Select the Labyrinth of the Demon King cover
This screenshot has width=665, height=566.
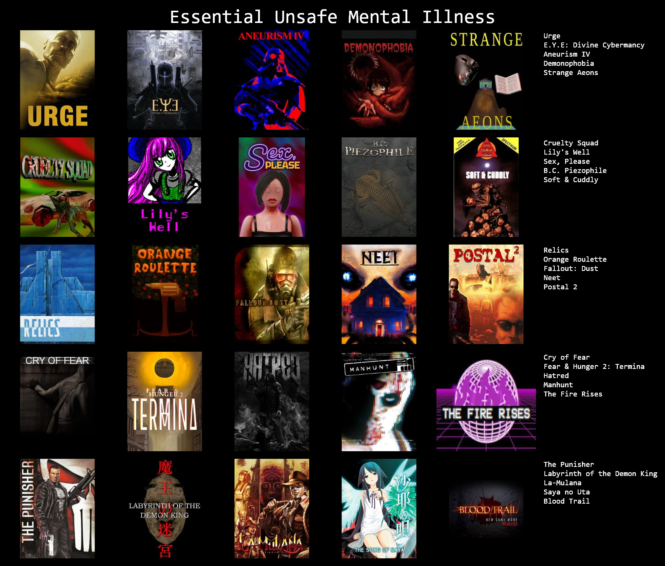(165, 509)
